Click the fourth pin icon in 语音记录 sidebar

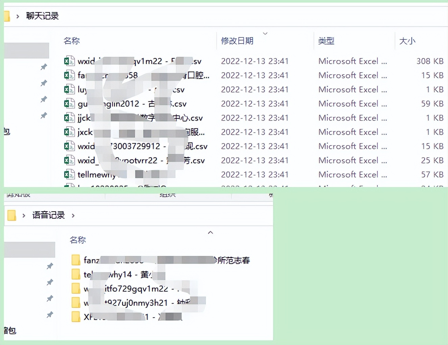(x=50, y=315)
